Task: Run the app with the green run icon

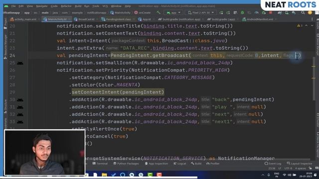Action: [x=221, y=12]
